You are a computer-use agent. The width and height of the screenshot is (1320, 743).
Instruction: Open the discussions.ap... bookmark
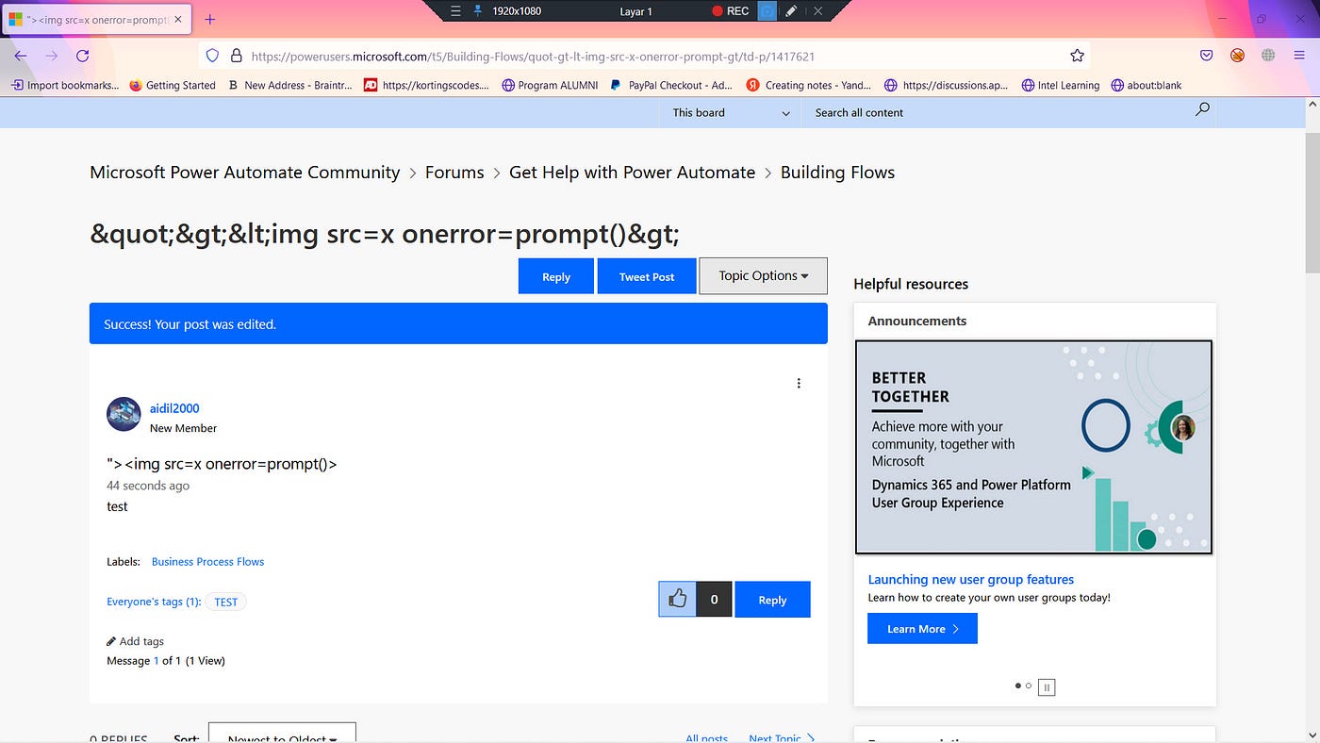pos(948,85)
